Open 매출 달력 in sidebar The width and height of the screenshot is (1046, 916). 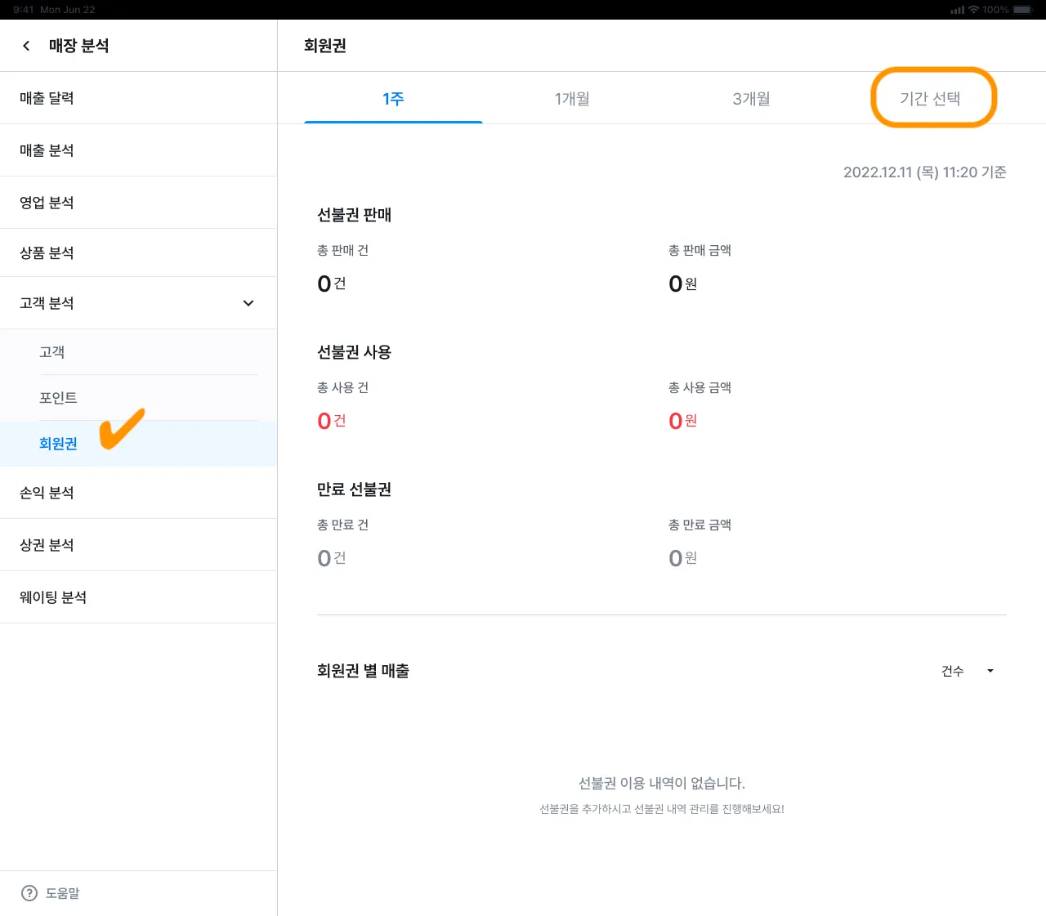pyautogui.click(x=47, y=98)
